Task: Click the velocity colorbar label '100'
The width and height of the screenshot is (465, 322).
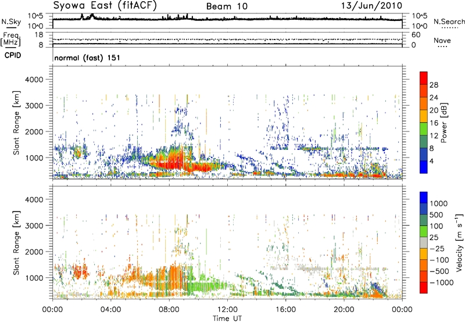Action: 437,226
